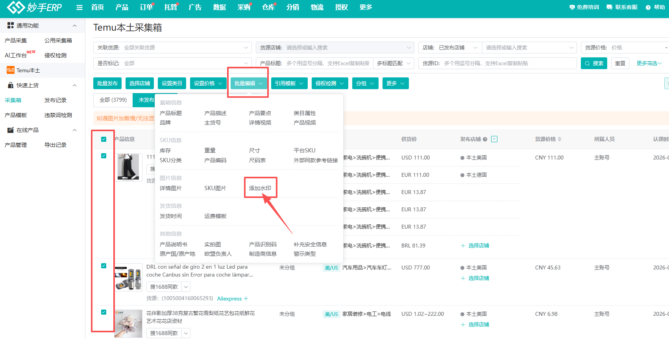Uncheck the checkbox for the DRL LED product
669x339 pixels.
tap(104, 266)
